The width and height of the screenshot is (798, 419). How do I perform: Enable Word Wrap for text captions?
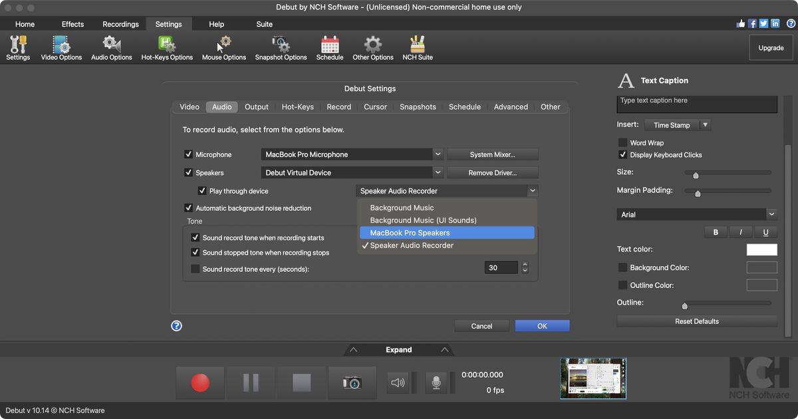click(x=622, y=142)
